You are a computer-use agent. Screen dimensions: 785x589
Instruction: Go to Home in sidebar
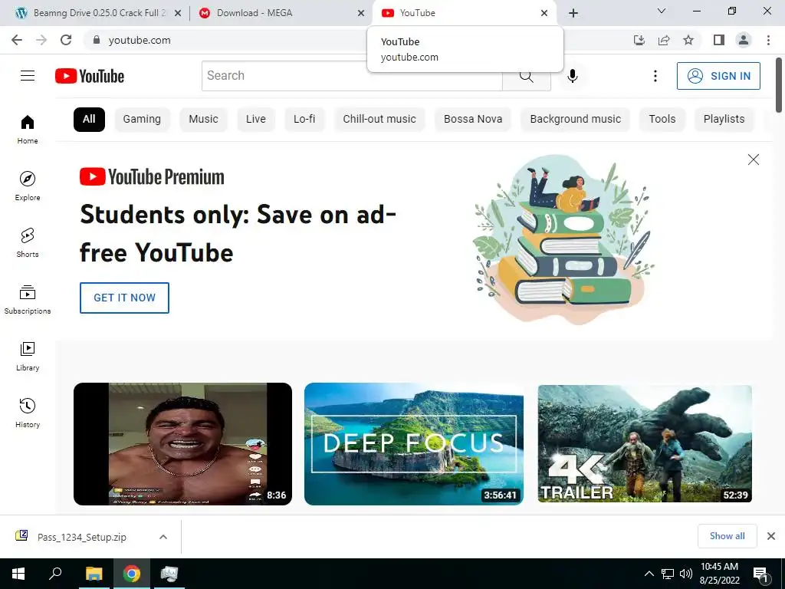[x=28, y=129]
